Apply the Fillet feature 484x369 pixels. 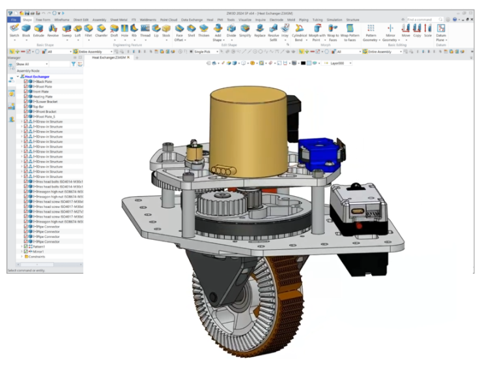pyautogui.click(x=89, y=31)
